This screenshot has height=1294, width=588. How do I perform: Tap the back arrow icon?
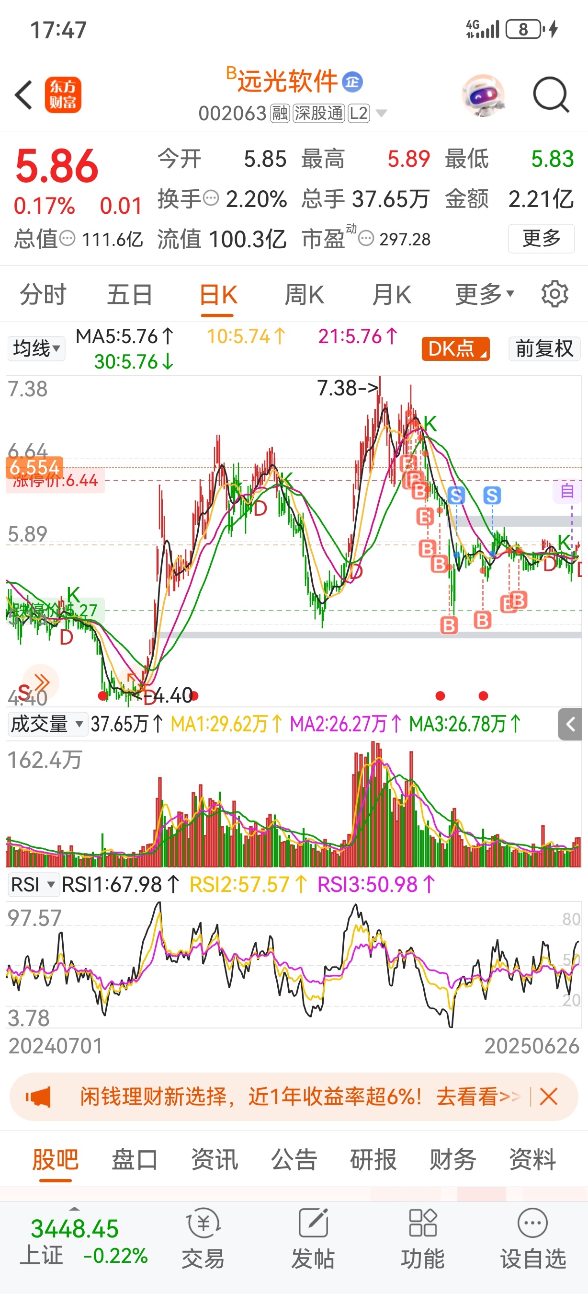(x=23, y=94)
